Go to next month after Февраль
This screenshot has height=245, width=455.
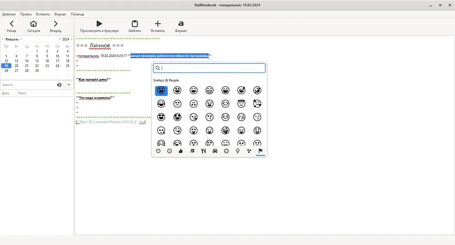[21, 39]
